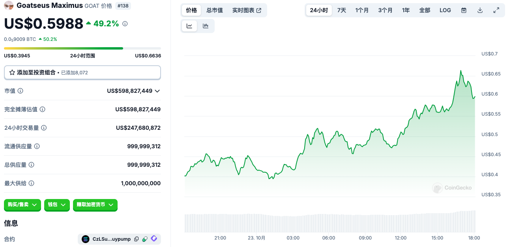Click 添加至投资组合 button
511x247 pixels.
[82, 73]
